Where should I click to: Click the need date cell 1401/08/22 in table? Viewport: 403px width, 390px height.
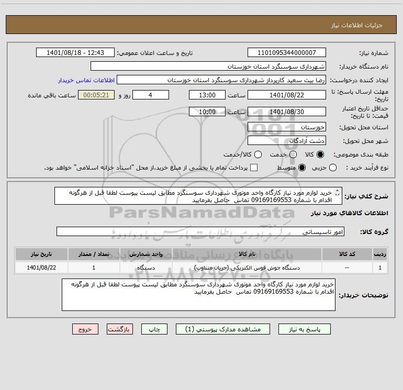click(41, 268)
